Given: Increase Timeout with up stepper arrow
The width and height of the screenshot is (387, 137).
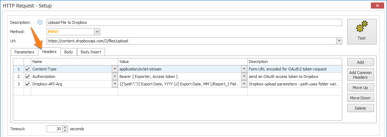Looking at the screenshot, I should click(65, 127).
